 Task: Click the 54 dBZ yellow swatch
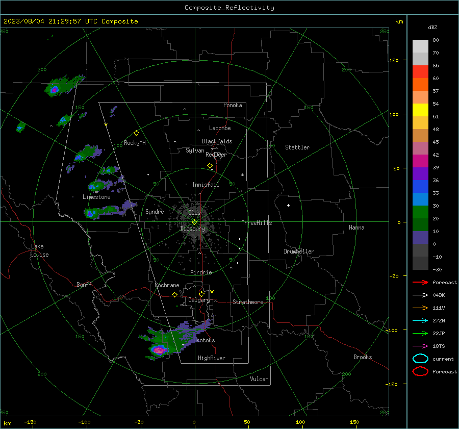420,110
